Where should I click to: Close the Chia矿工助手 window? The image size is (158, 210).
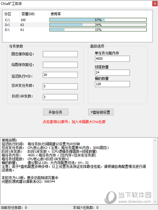click(x=155, y=4)
